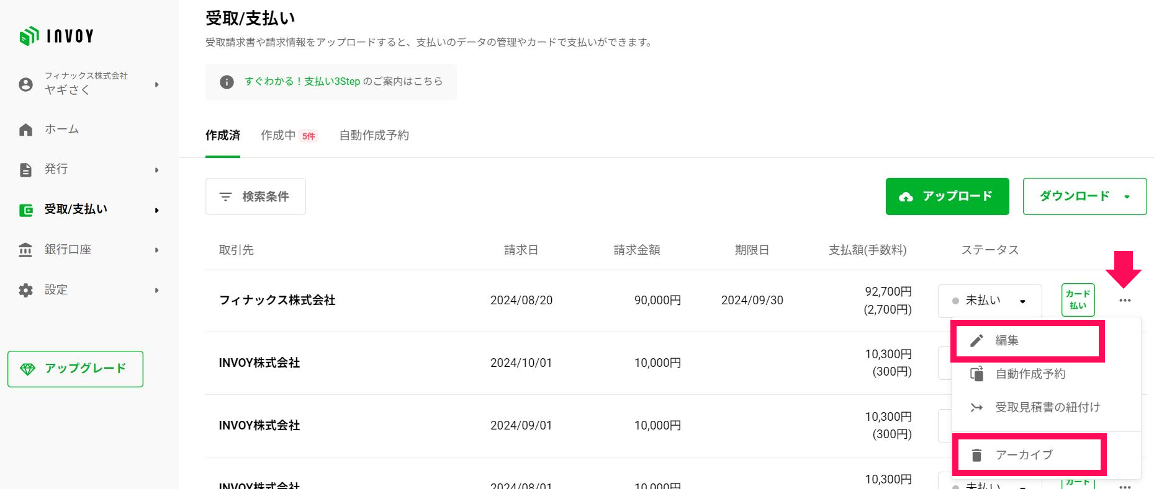Click the pencil icon beside 編集
1154x489 pixels.
pyautogui.click(x=976, y=340)
